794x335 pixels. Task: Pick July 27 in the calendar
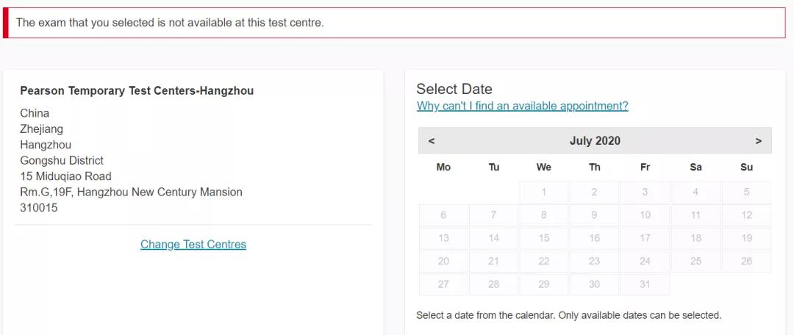coord(443,284)
